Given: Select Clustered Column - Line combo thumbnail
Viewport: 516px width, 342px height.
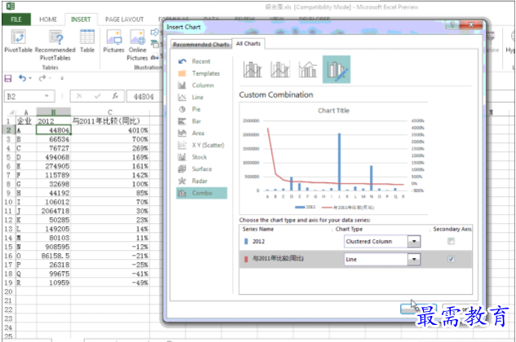Looking at the screenshot, I should (x=253, y=69).
